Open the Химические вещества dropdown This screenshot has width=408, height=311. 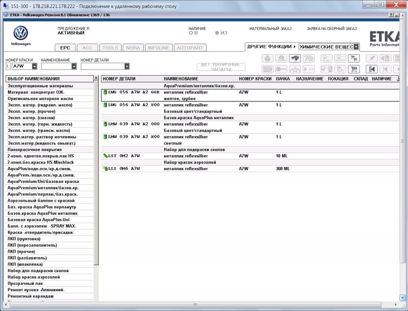[356, 47]
